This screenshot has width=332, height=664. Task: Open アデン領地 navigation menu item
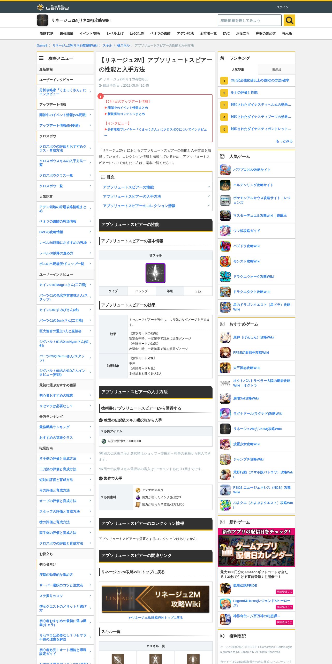185,34
